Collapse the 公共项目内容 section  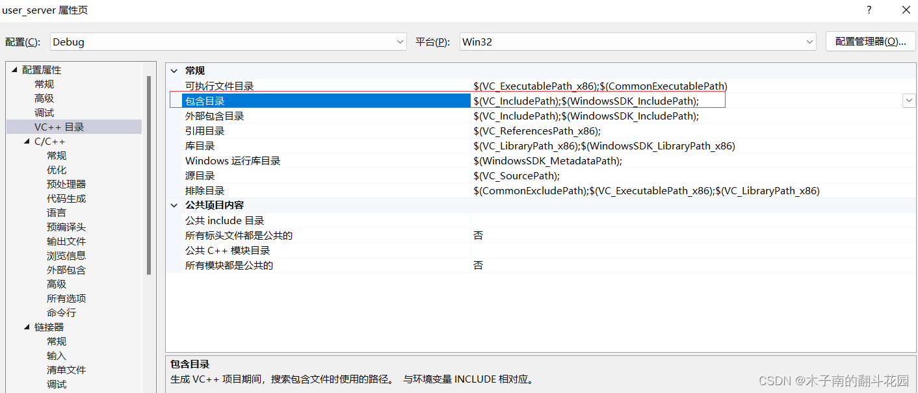174,205
